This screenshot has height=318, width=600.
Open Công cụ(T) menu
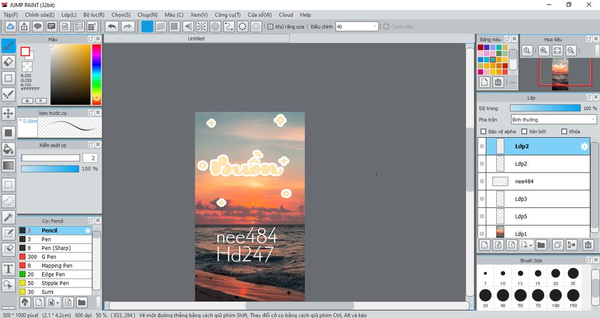point(227,15)
